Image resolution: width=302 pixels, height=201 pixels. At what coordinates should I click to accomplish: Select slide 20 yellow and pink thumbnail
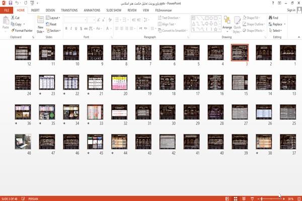point(119,82)
